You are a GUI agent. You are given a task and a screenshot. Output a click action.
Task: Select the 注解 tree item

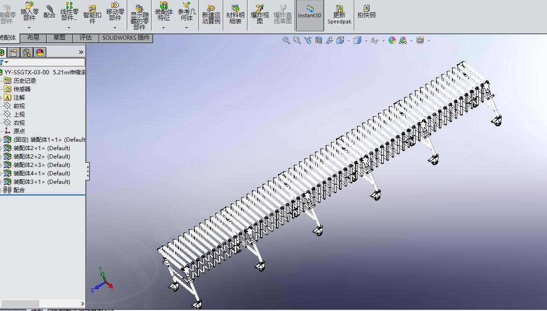click(19, 98)
